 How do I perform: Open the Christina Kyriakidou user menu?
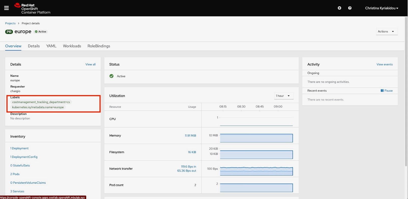pos(381,8)
